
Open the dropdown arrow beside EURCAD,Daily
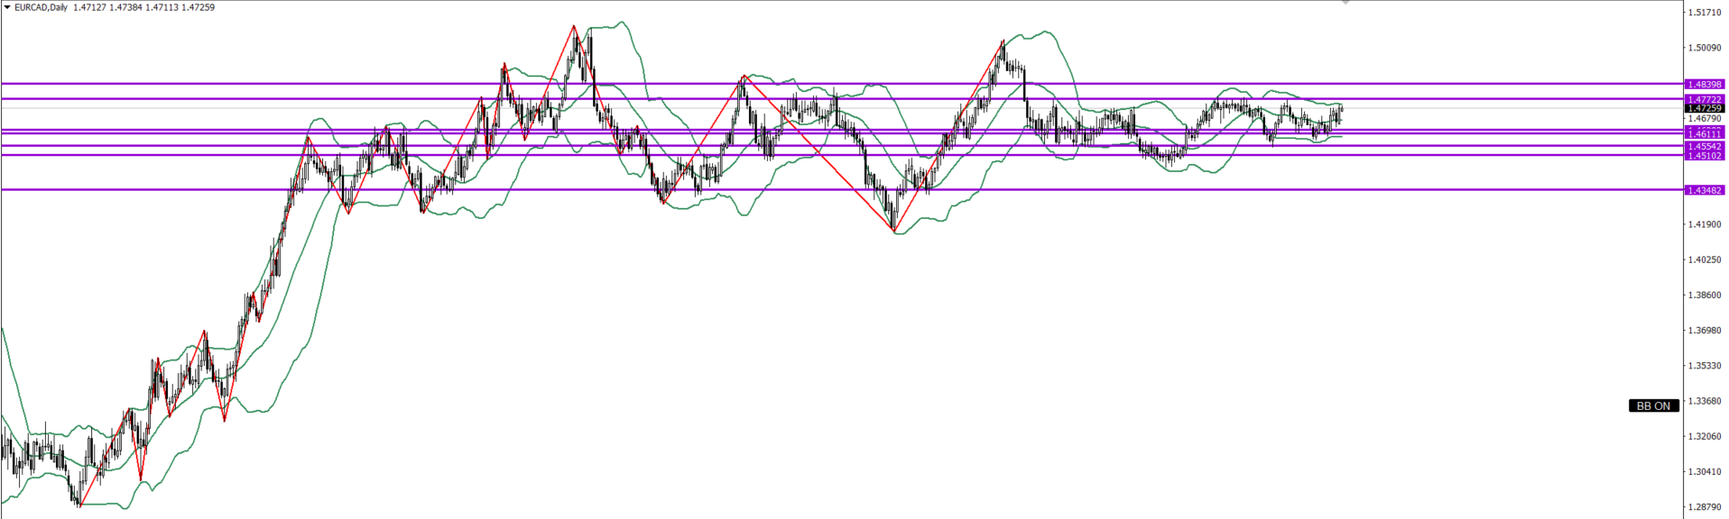click(x=7, y=7)
